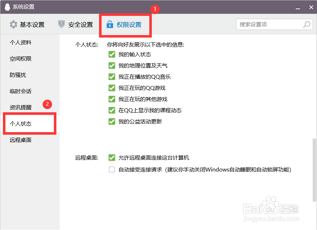317x230 pixels.
Task: Close the 系统设置 window
Action: tap(311, 7)
